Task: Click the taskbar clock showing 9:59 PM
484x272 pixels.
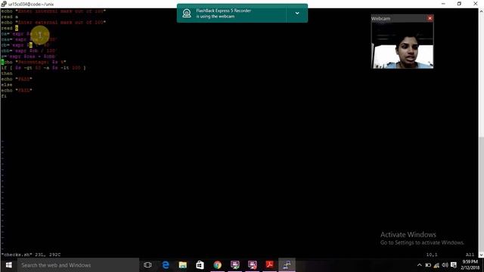Action: pyautogui.click(x=470, y=265)
